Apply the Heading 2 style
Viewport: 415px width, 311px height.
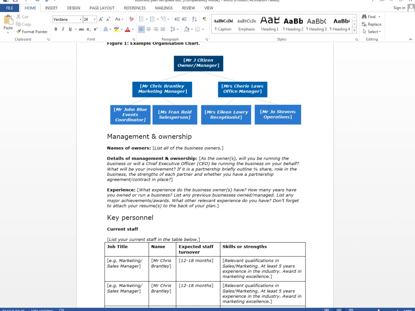(293, 24)
